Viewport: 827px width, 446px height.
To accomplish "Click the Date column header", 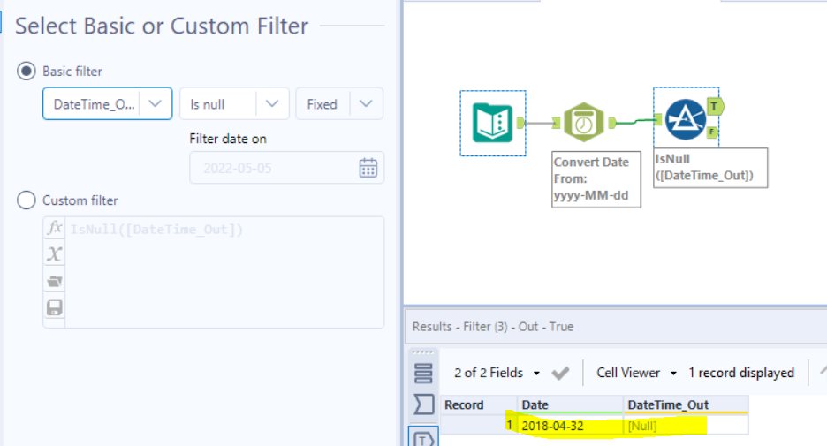I will pyautogui.click(x=570, y=404).
